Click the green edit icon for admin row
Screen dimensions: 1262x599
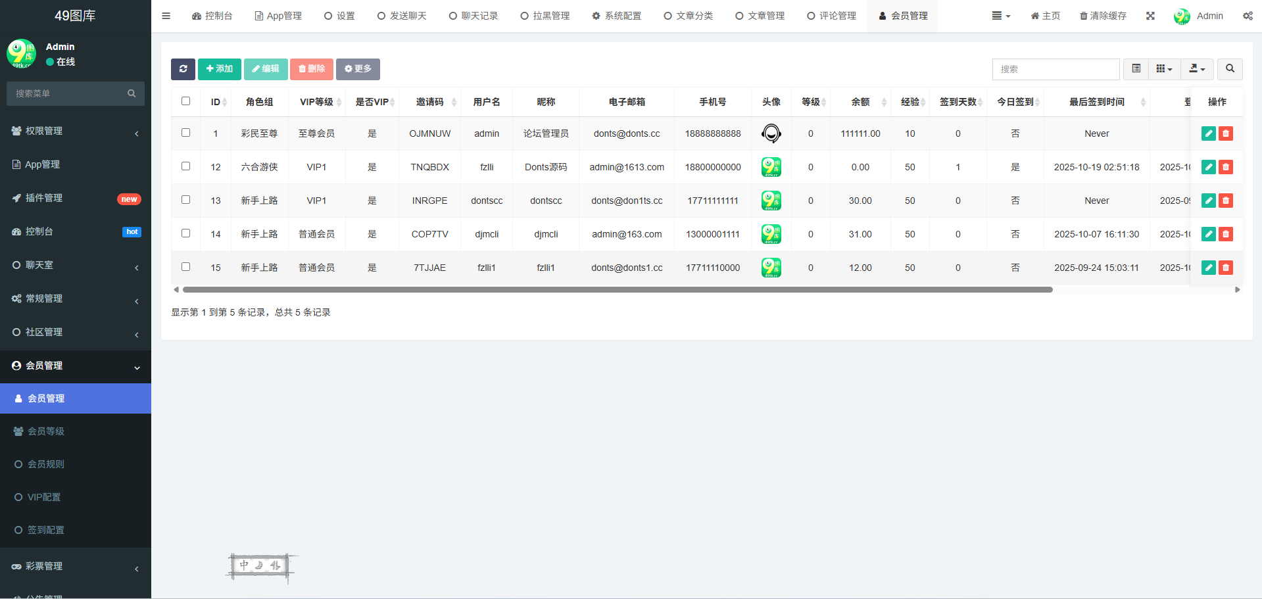click(1208, 133)
